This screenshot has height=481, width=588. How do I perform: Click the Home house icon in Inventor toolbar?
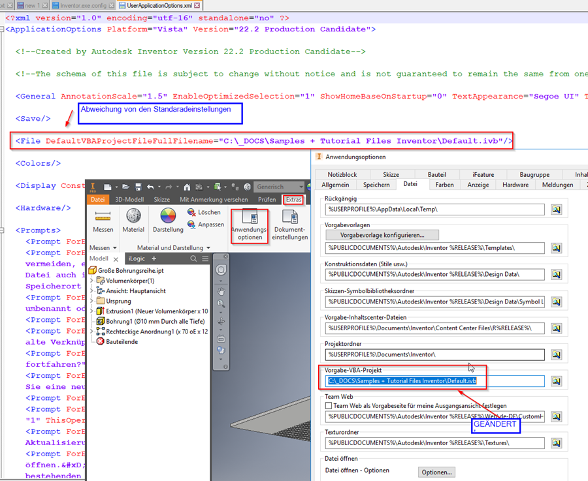tap(187, 187)
